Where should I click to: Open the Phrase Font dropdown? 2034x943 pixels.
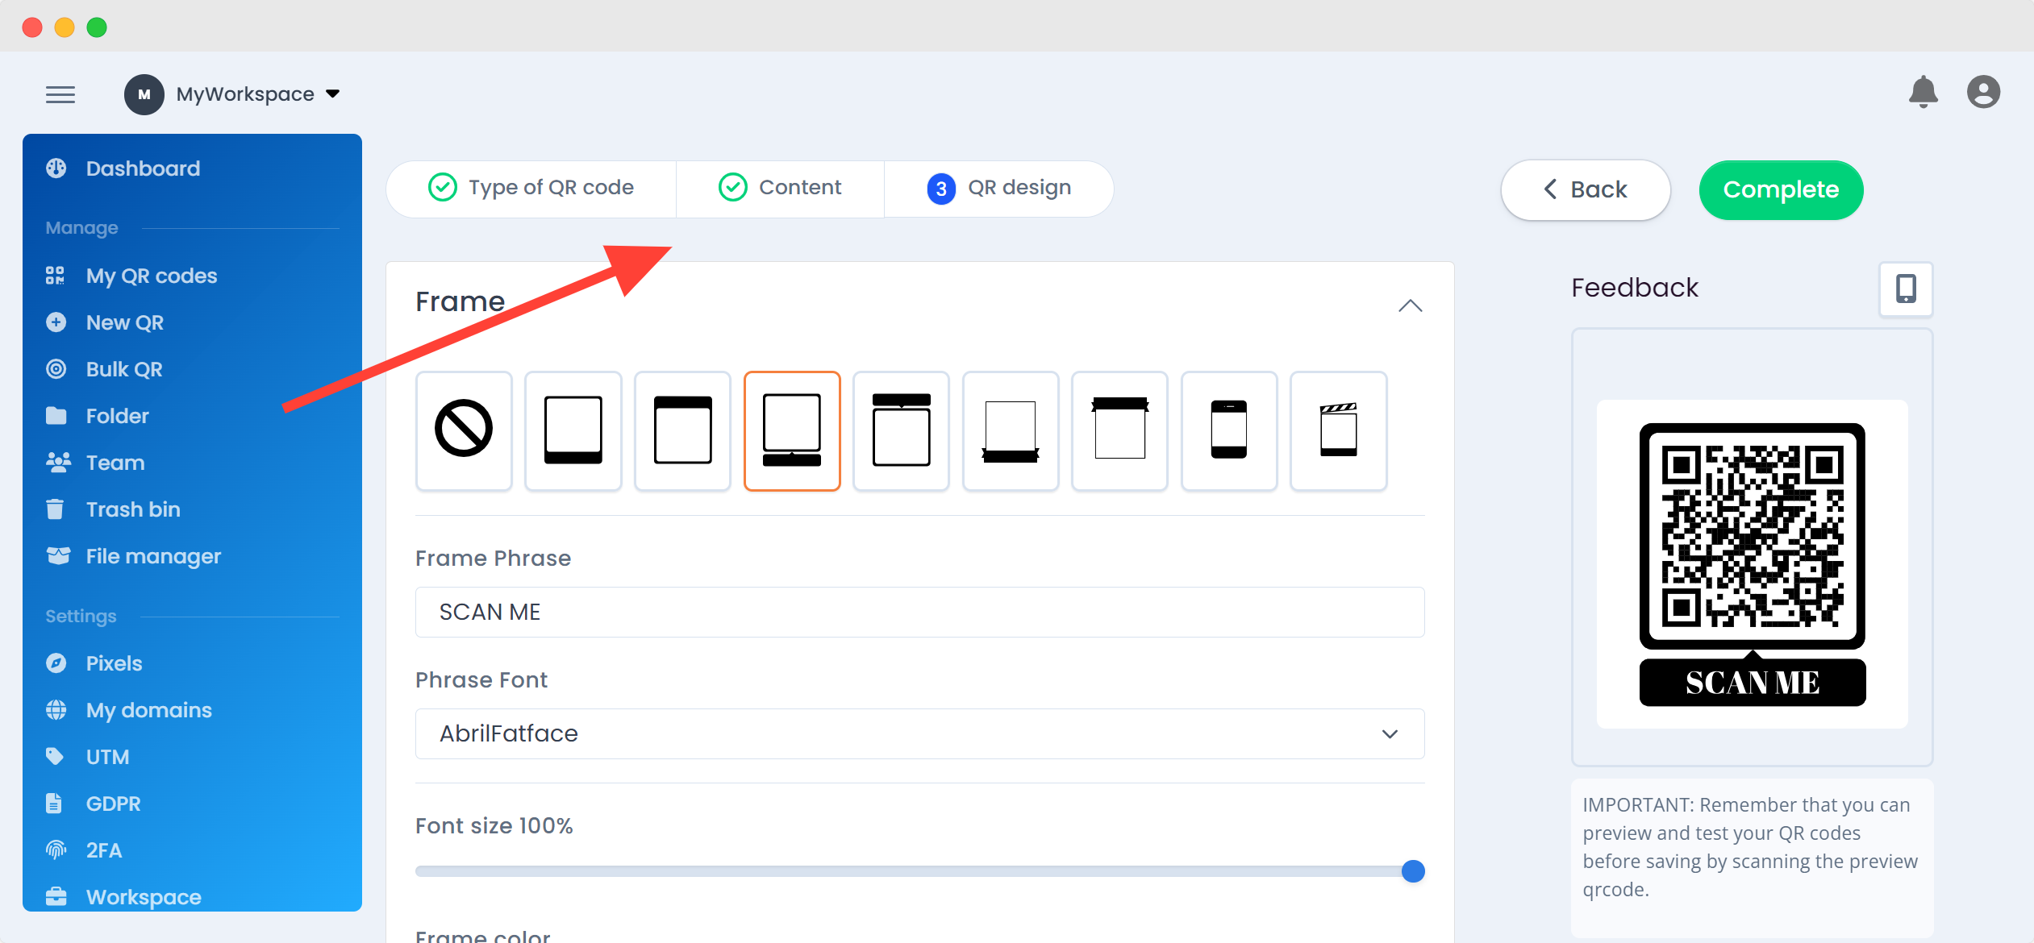919,733
